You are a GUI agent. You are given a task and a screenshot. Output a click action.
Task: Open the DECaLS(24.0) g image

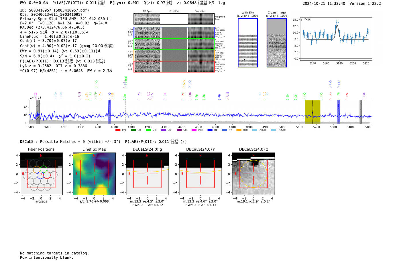(x=147, y=174)
